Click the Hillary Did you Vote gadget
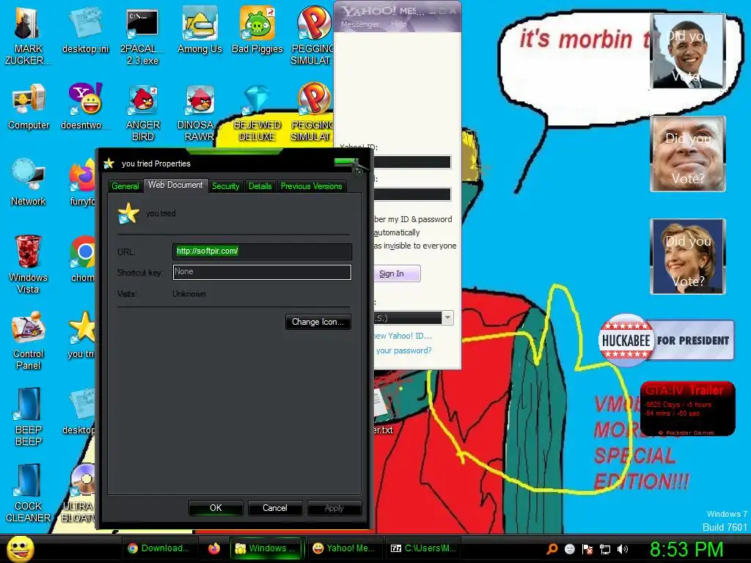 688,256
